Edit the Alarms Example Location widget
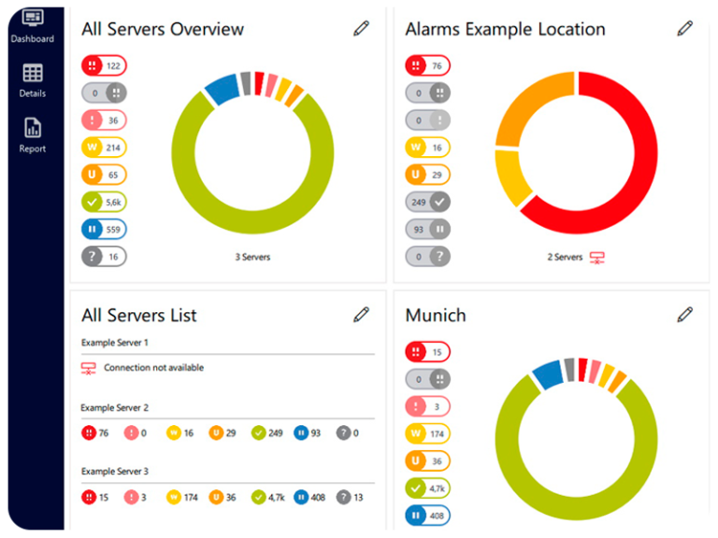 click(684, 29)
